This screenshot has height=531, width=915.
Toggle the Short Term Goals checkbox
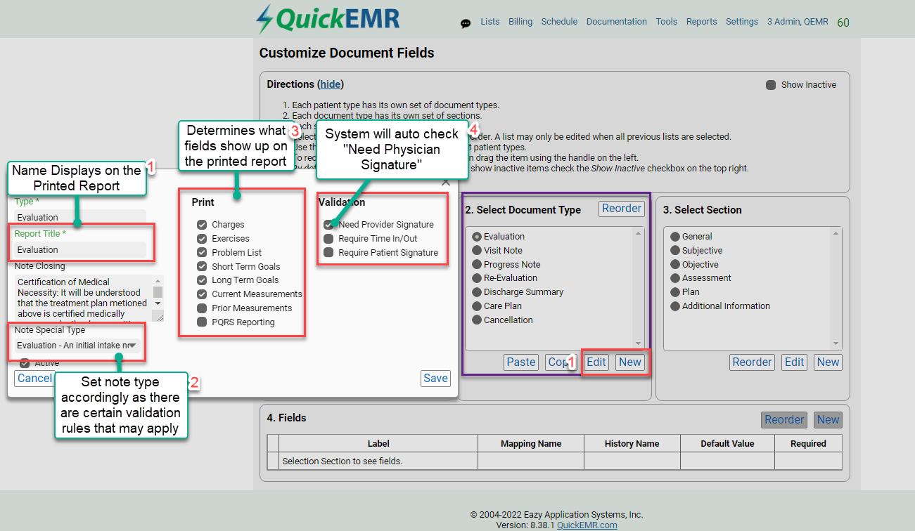pyautogui.click(x=203, y=267)
